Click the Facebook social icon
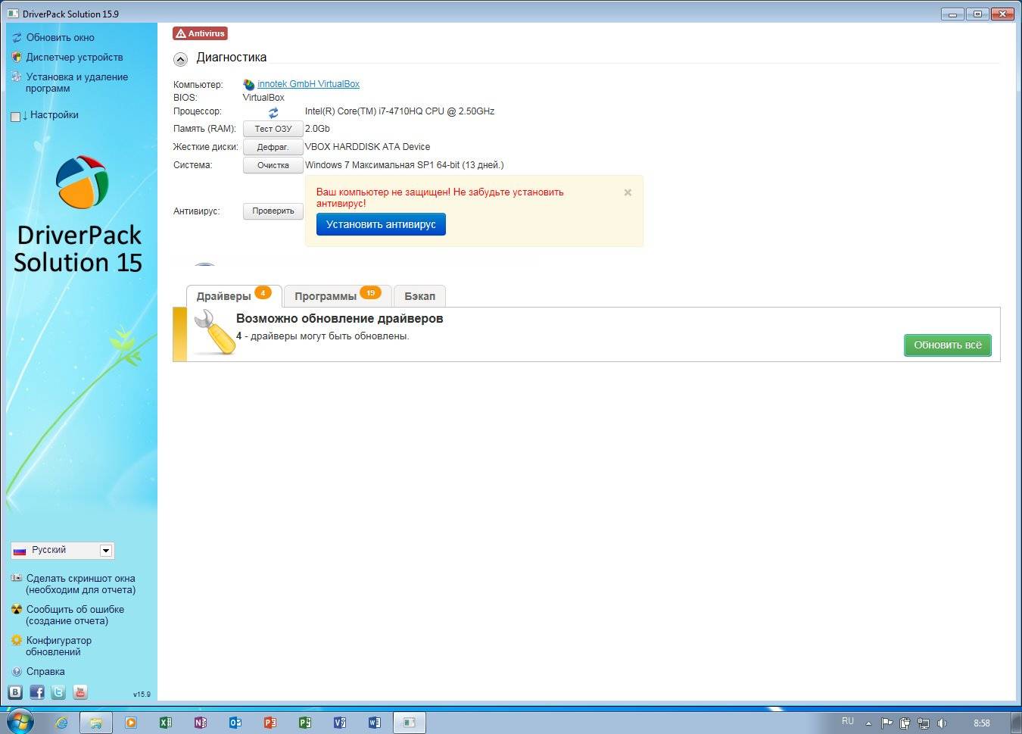Viewport: 1022px width, 734px height. tap(37, 692)
